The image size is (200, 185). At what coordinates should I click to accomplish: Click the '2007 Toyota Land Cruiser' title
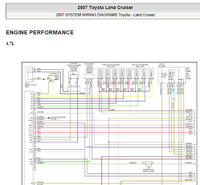pos(105,7)
